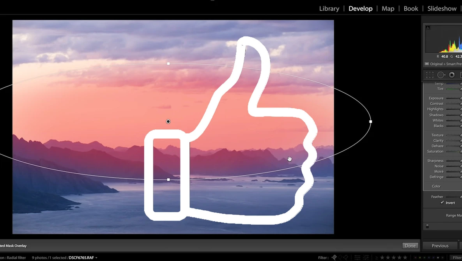
Task: Click the 'Radial filter' status text
Action: (16, 258)
